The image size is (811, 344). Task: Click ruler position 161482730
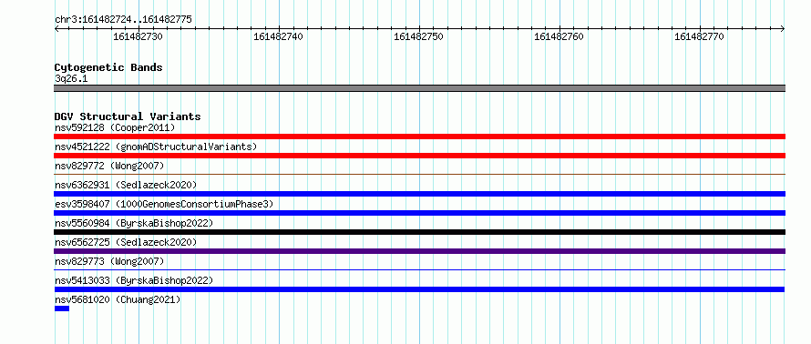(x=139, y=36)
